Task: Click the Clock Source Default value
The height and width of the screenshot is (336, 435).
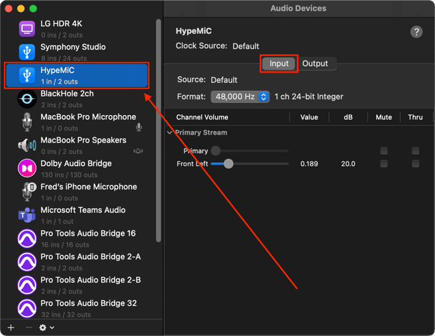Action: [246, 46]
